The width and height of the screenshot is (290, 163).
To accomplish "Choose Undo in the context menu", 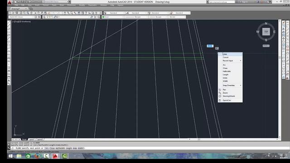I will [230, 78].
